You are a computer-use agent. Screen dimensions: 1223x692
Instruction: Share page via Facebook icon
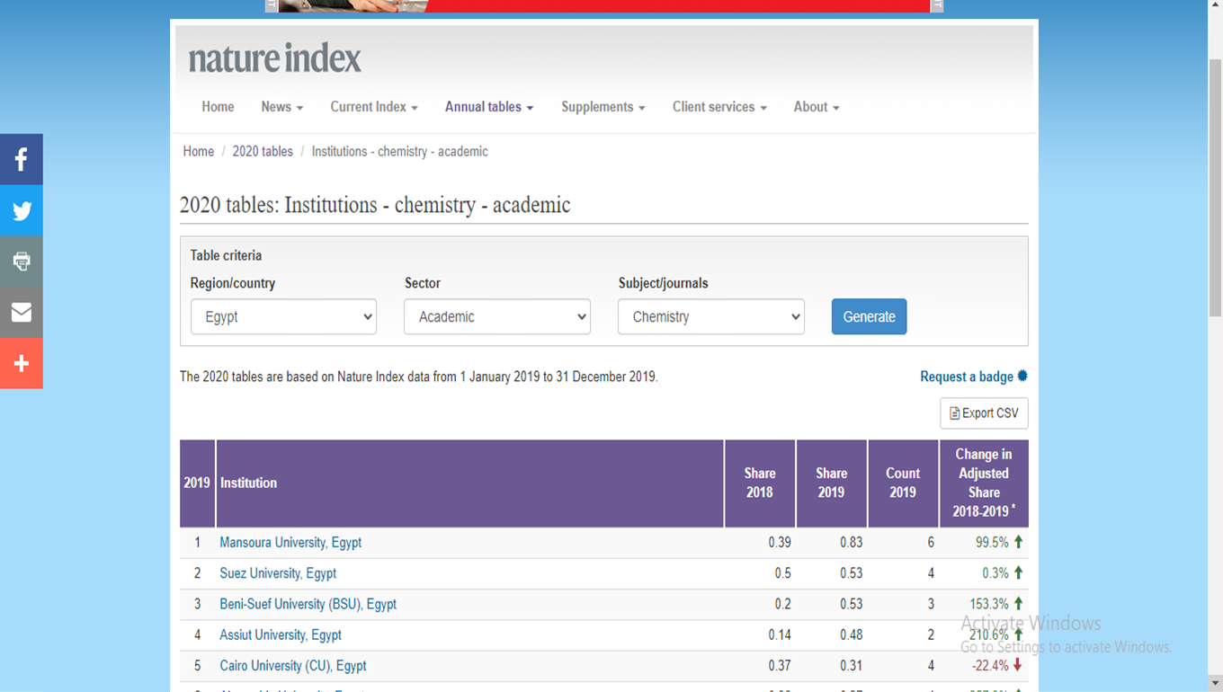point(22,159)
